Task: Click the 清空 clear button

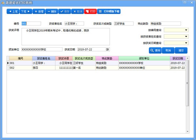Action: (181, 51)
